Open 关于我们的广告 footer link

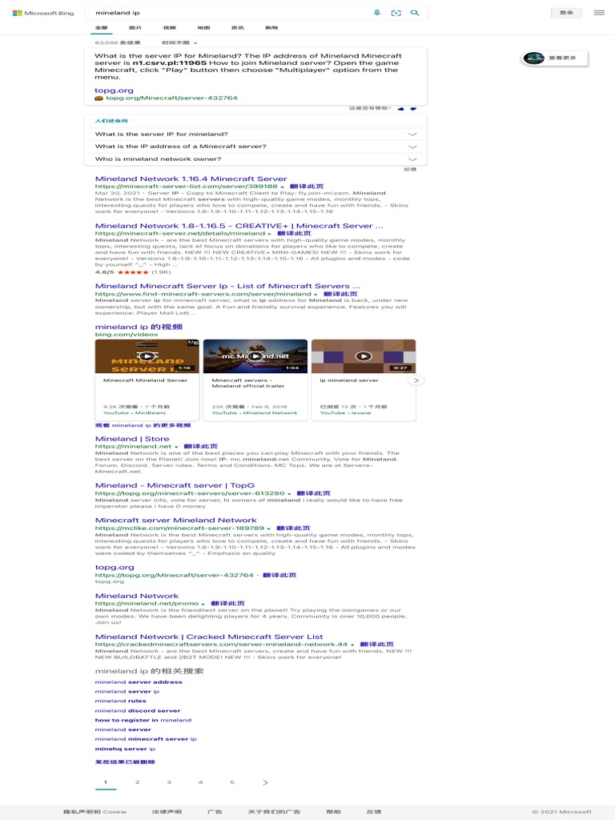click(274, 812)
